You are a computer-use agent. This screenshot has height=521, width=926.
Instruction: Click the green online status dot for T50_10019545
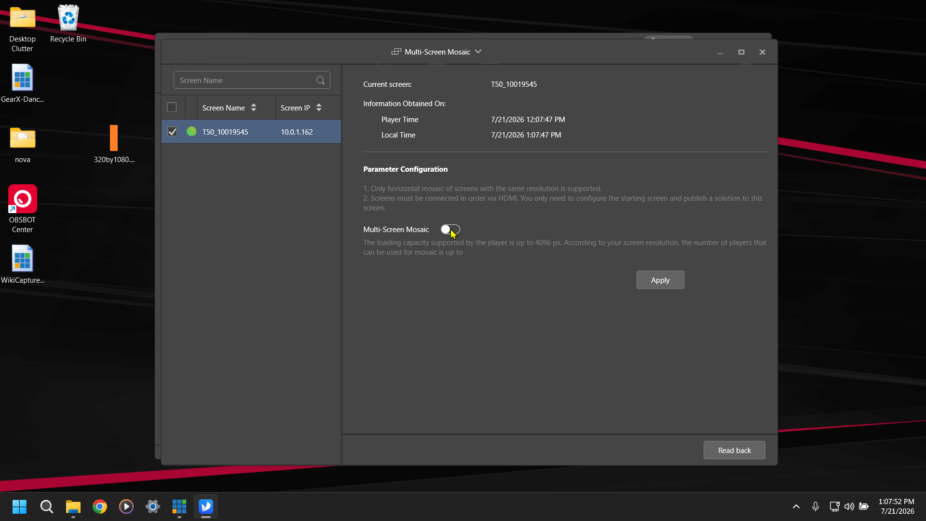click(191, 131)
